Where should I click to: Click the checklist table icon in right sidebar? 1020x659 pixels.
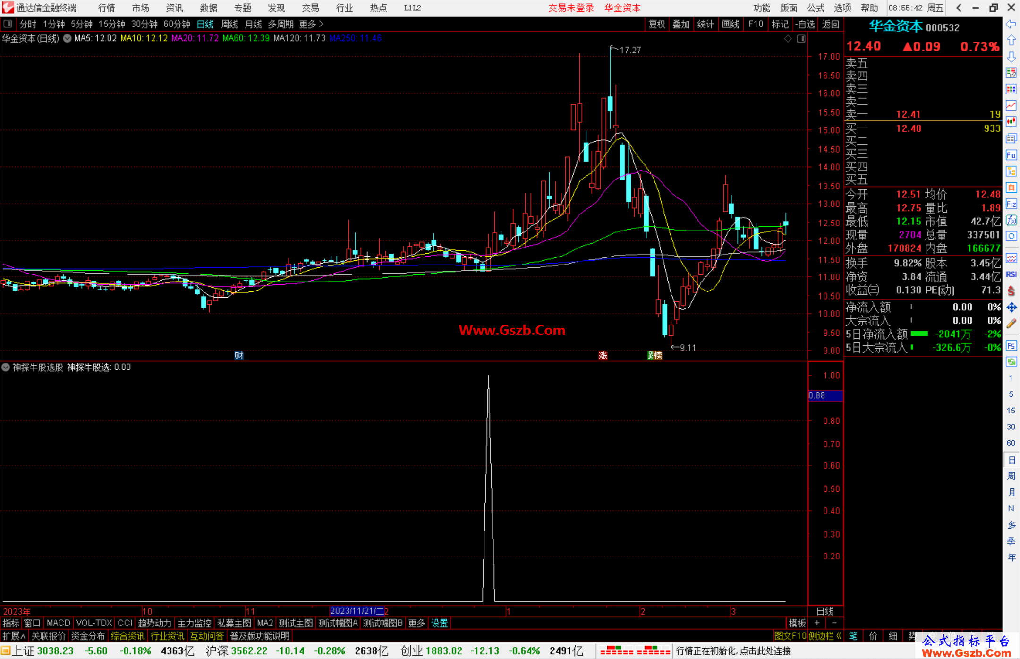pyautogui.click(x=1011, y=73)
